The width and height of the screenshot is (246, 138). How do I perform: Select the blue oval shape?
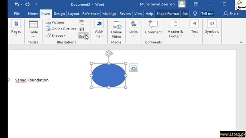(108, 76)
